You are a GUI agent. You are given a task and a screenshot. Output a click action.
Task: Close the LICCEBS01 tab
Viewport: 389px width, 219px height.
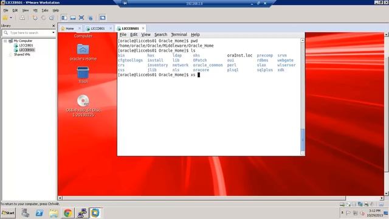pos(143,29)
